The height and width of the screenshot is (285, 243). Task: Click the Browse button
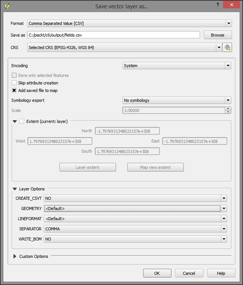point(218,35)
